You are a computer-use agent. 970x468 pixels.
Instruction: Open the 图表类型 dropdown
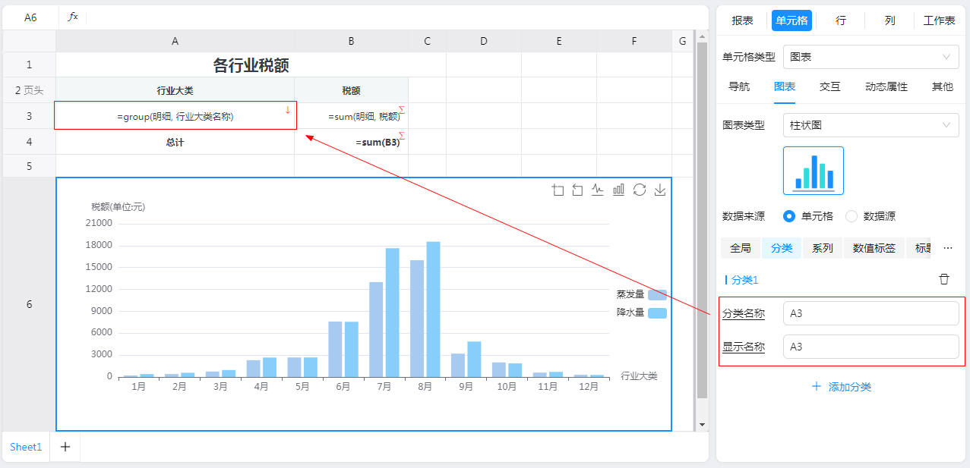click(870, 125)
